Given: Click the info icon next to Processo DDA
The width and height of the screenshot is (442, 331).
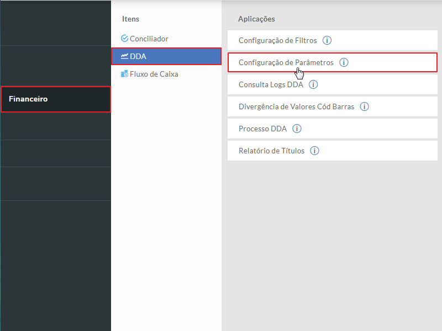Looking at the screenshot, I should pos(297,129).
